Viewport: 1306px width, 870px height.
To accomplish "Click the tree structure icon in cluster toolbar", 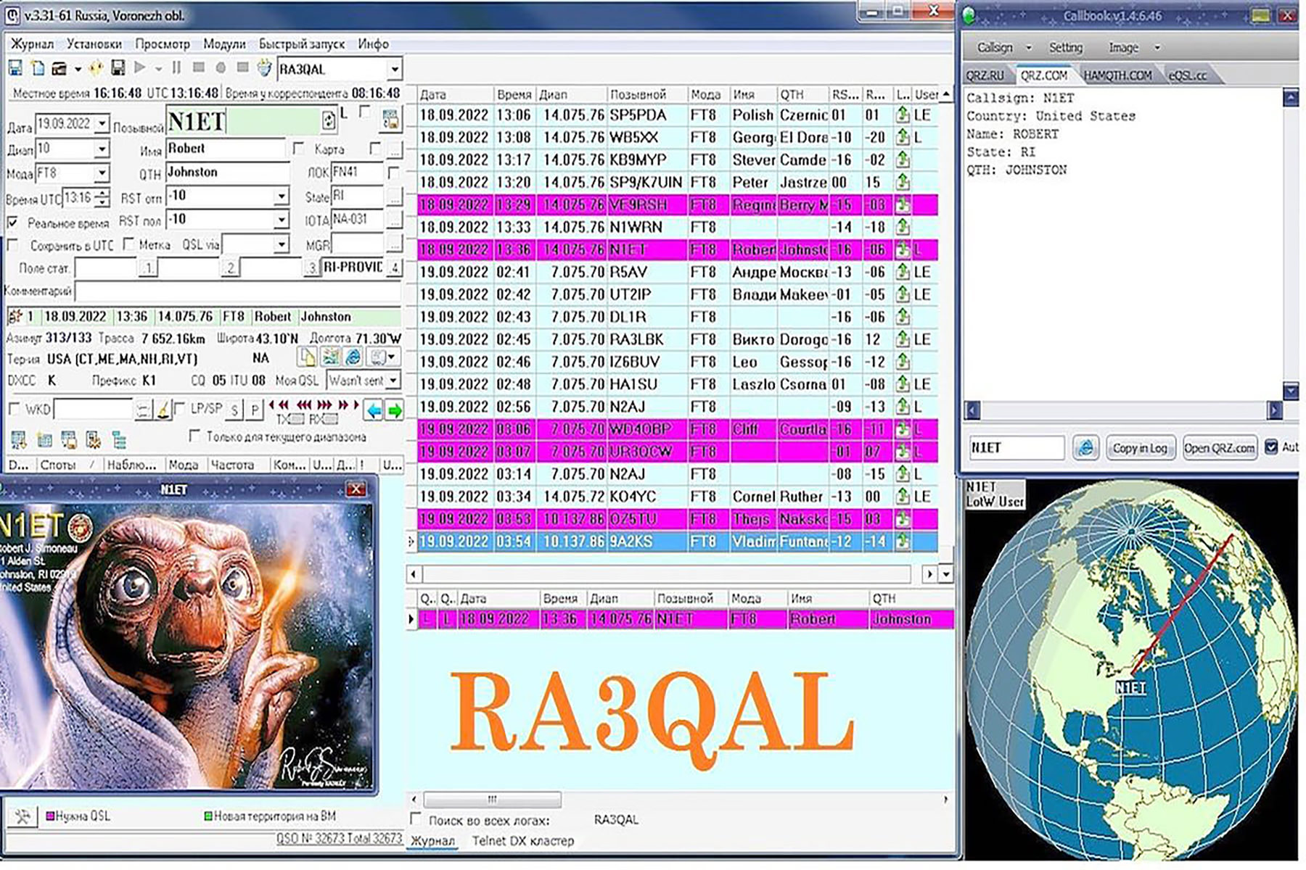I will [120, 439].
